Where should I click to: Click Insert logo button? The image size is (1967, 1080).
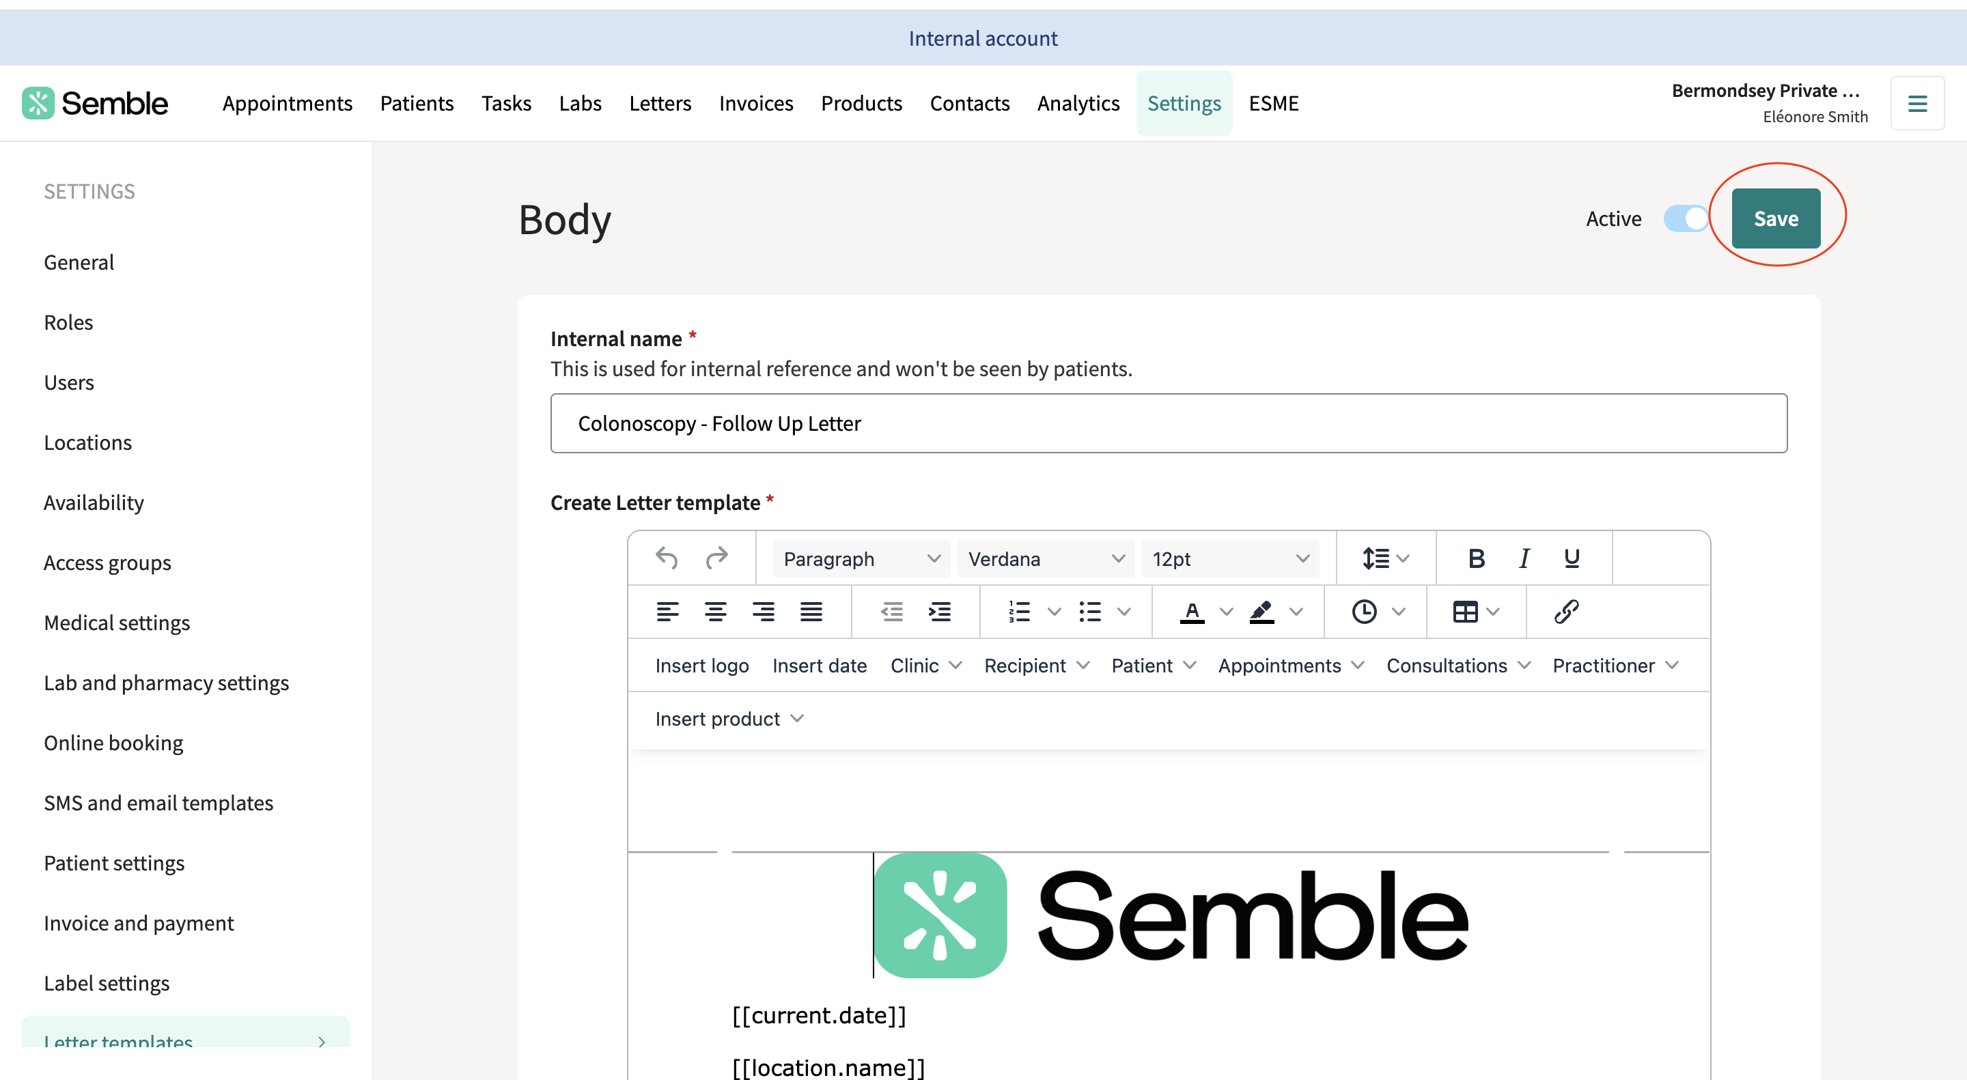701,666
